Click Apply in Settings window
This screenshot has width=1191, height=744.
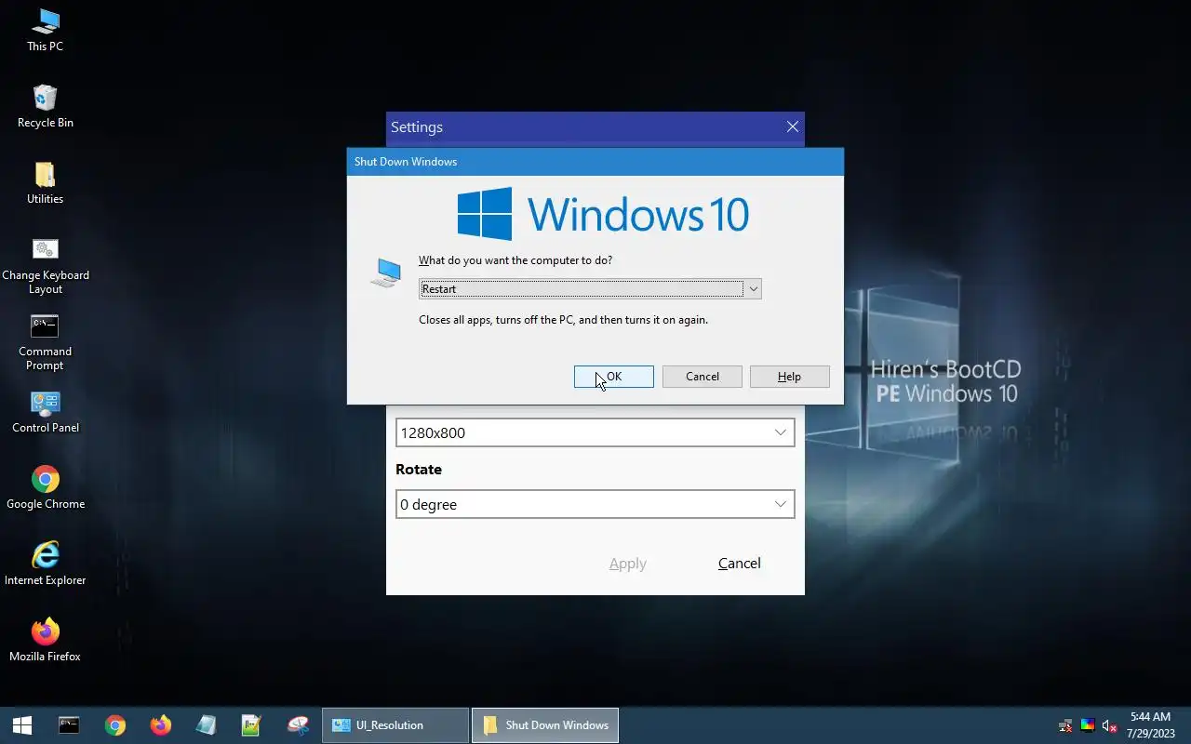[627, 564]
